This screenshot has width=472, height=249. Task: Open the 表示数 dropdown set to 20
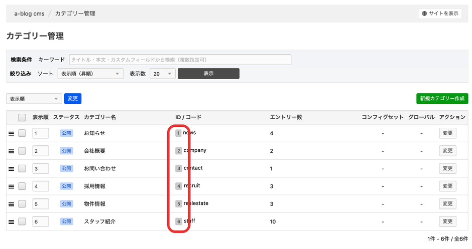click(x=163, y=74)
